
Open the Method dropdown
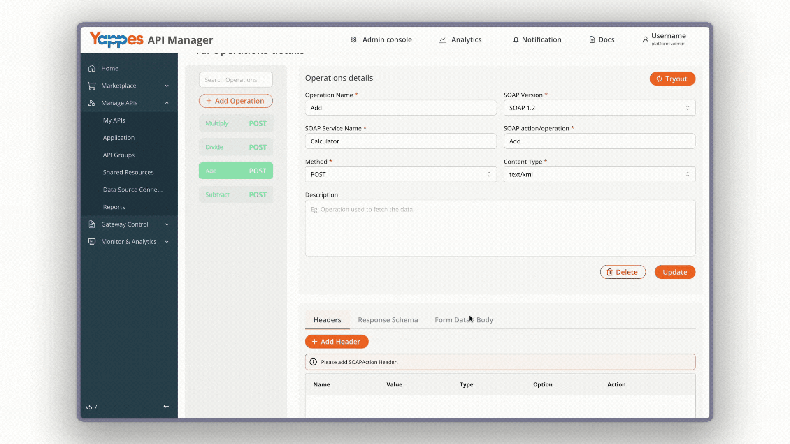coord(400,174)
